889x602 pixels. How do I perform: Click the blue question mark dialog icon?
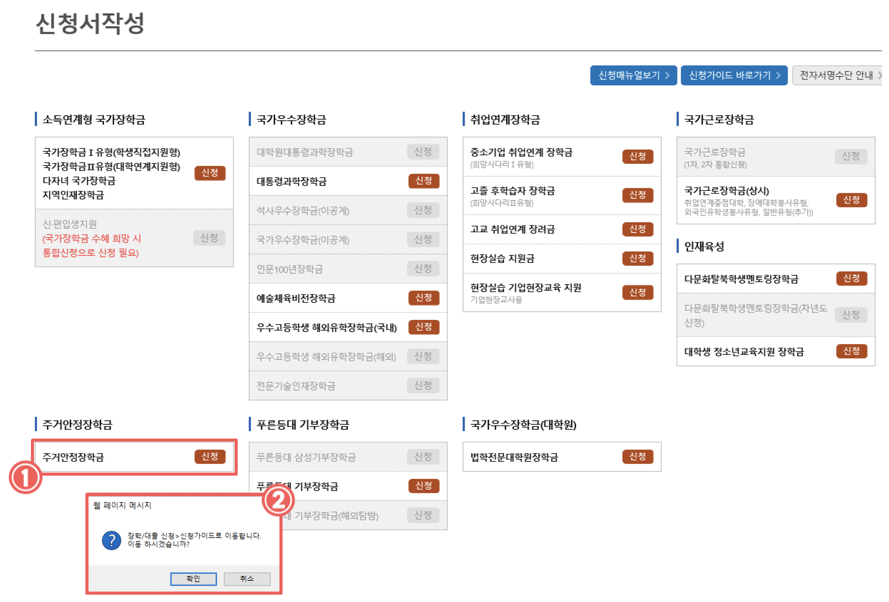pos(112,540)
